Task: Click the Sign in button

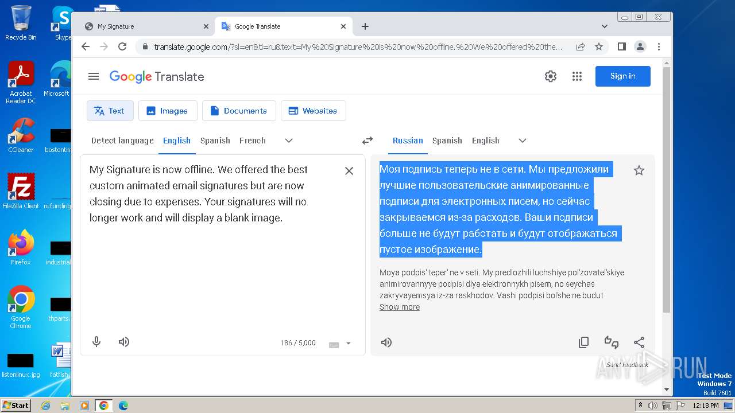Action: pos(622,76)
